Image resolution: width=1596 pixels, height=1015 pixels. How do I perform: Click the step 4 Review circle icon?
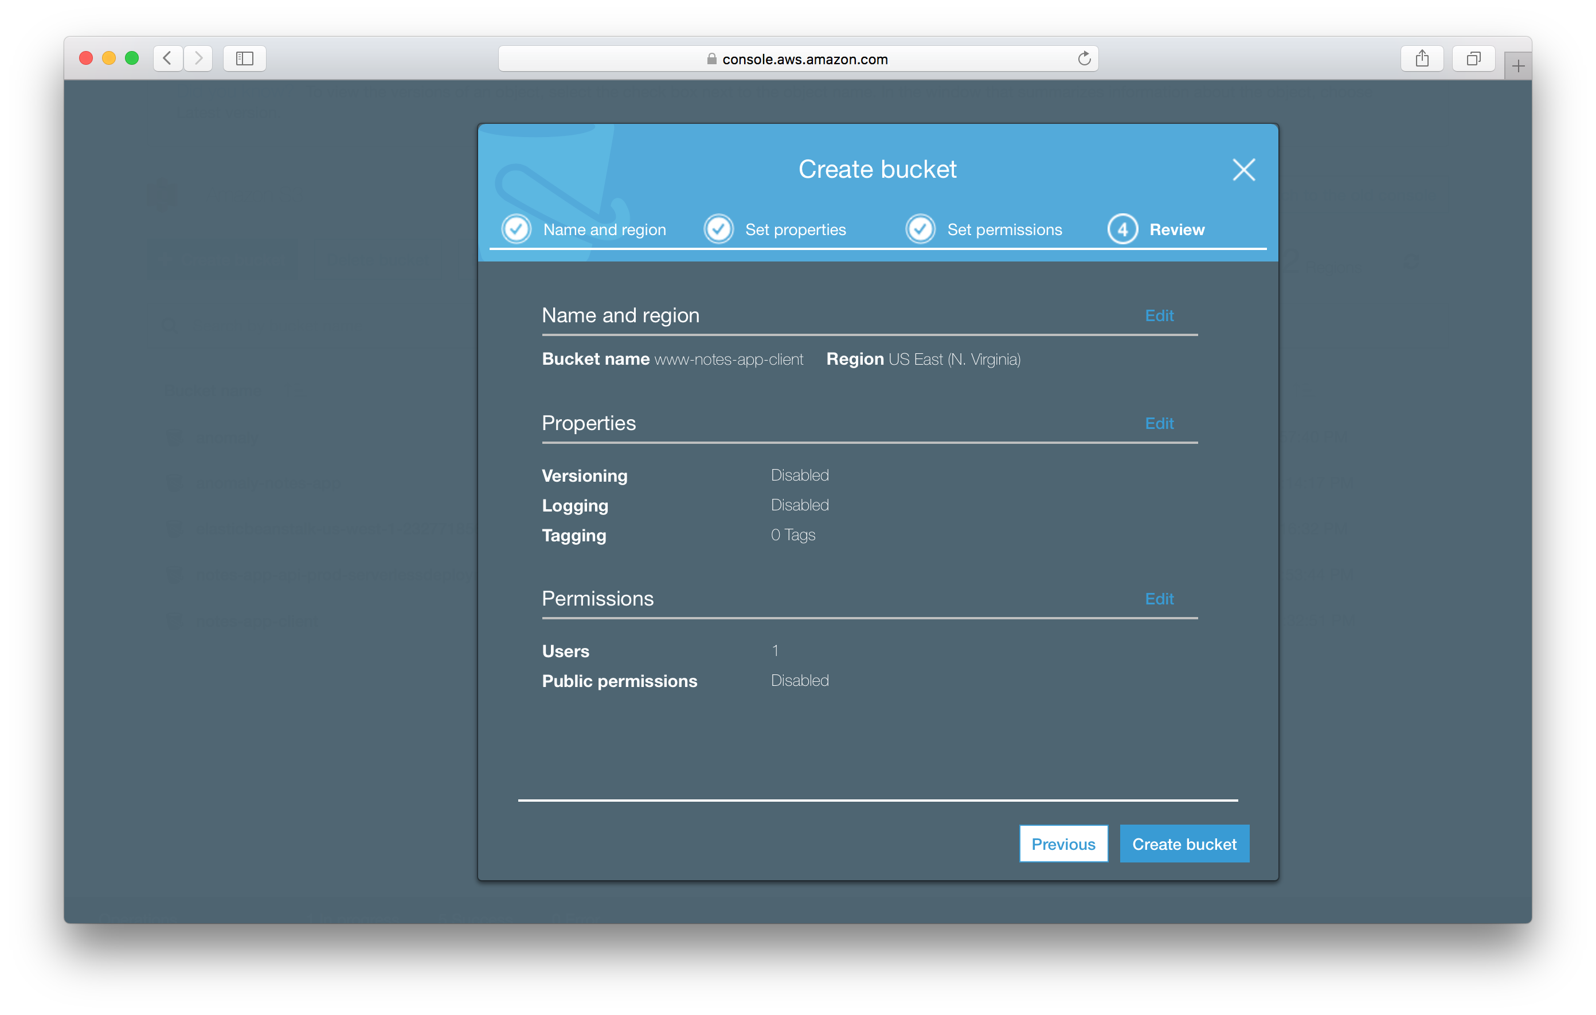tap(1122, 229)
